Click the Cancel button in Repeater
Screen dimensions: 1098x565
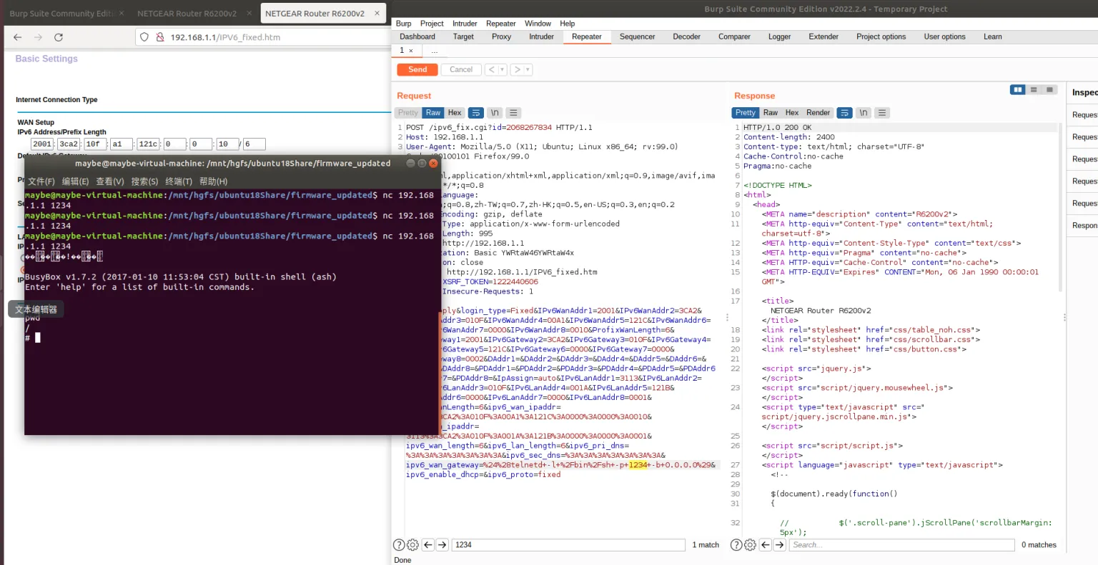click(x=461, y=69)
